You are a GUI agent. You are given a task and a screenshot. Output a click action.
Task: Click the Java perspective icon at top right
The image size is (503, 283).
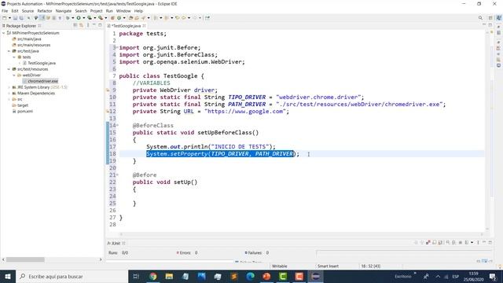click(499, 18)
